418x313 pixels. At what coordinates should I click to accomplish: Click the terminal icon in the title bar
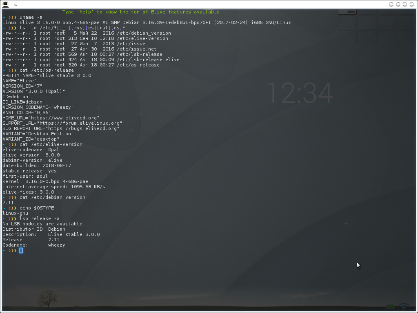point(5,4)
